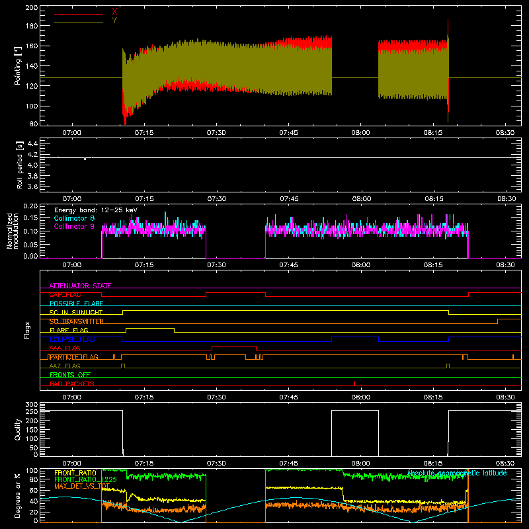The height and width of the screenshot is (529, 529).
Task: Click the 0.05 tick on modulation axis
Action: click(30, 245)
